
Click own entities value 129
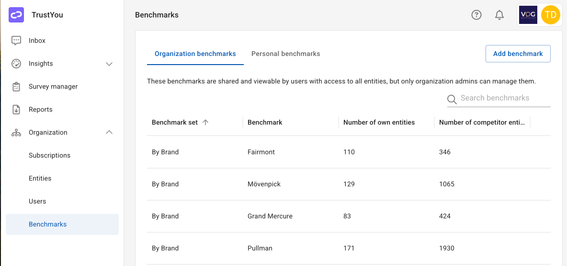(349, 184)
